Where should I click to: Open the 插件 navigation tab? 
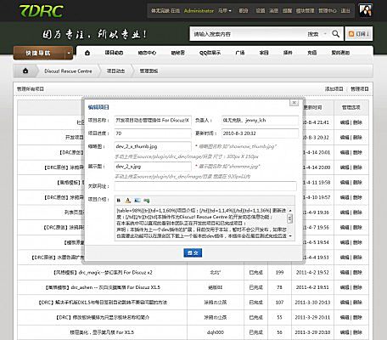[x=288, y=53]
